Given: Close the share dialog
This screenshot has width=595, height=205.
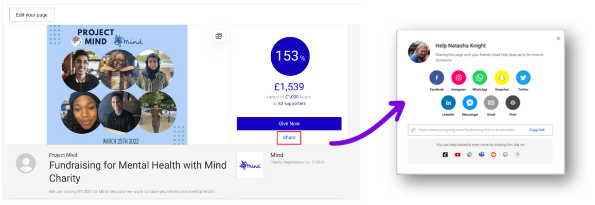Looking at the screenshot, I should click(558, 38).
